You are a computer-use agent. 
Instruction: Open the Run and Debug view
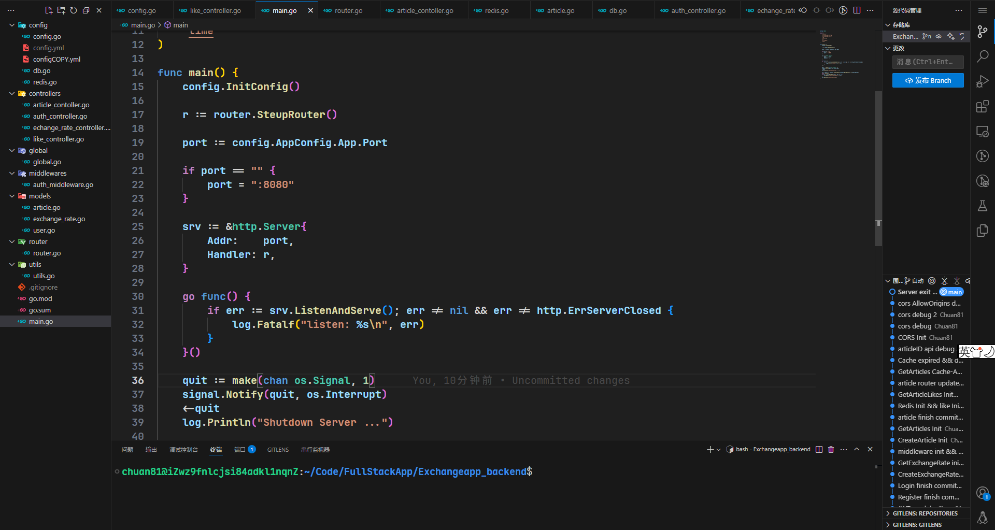[x=982, y=81]
